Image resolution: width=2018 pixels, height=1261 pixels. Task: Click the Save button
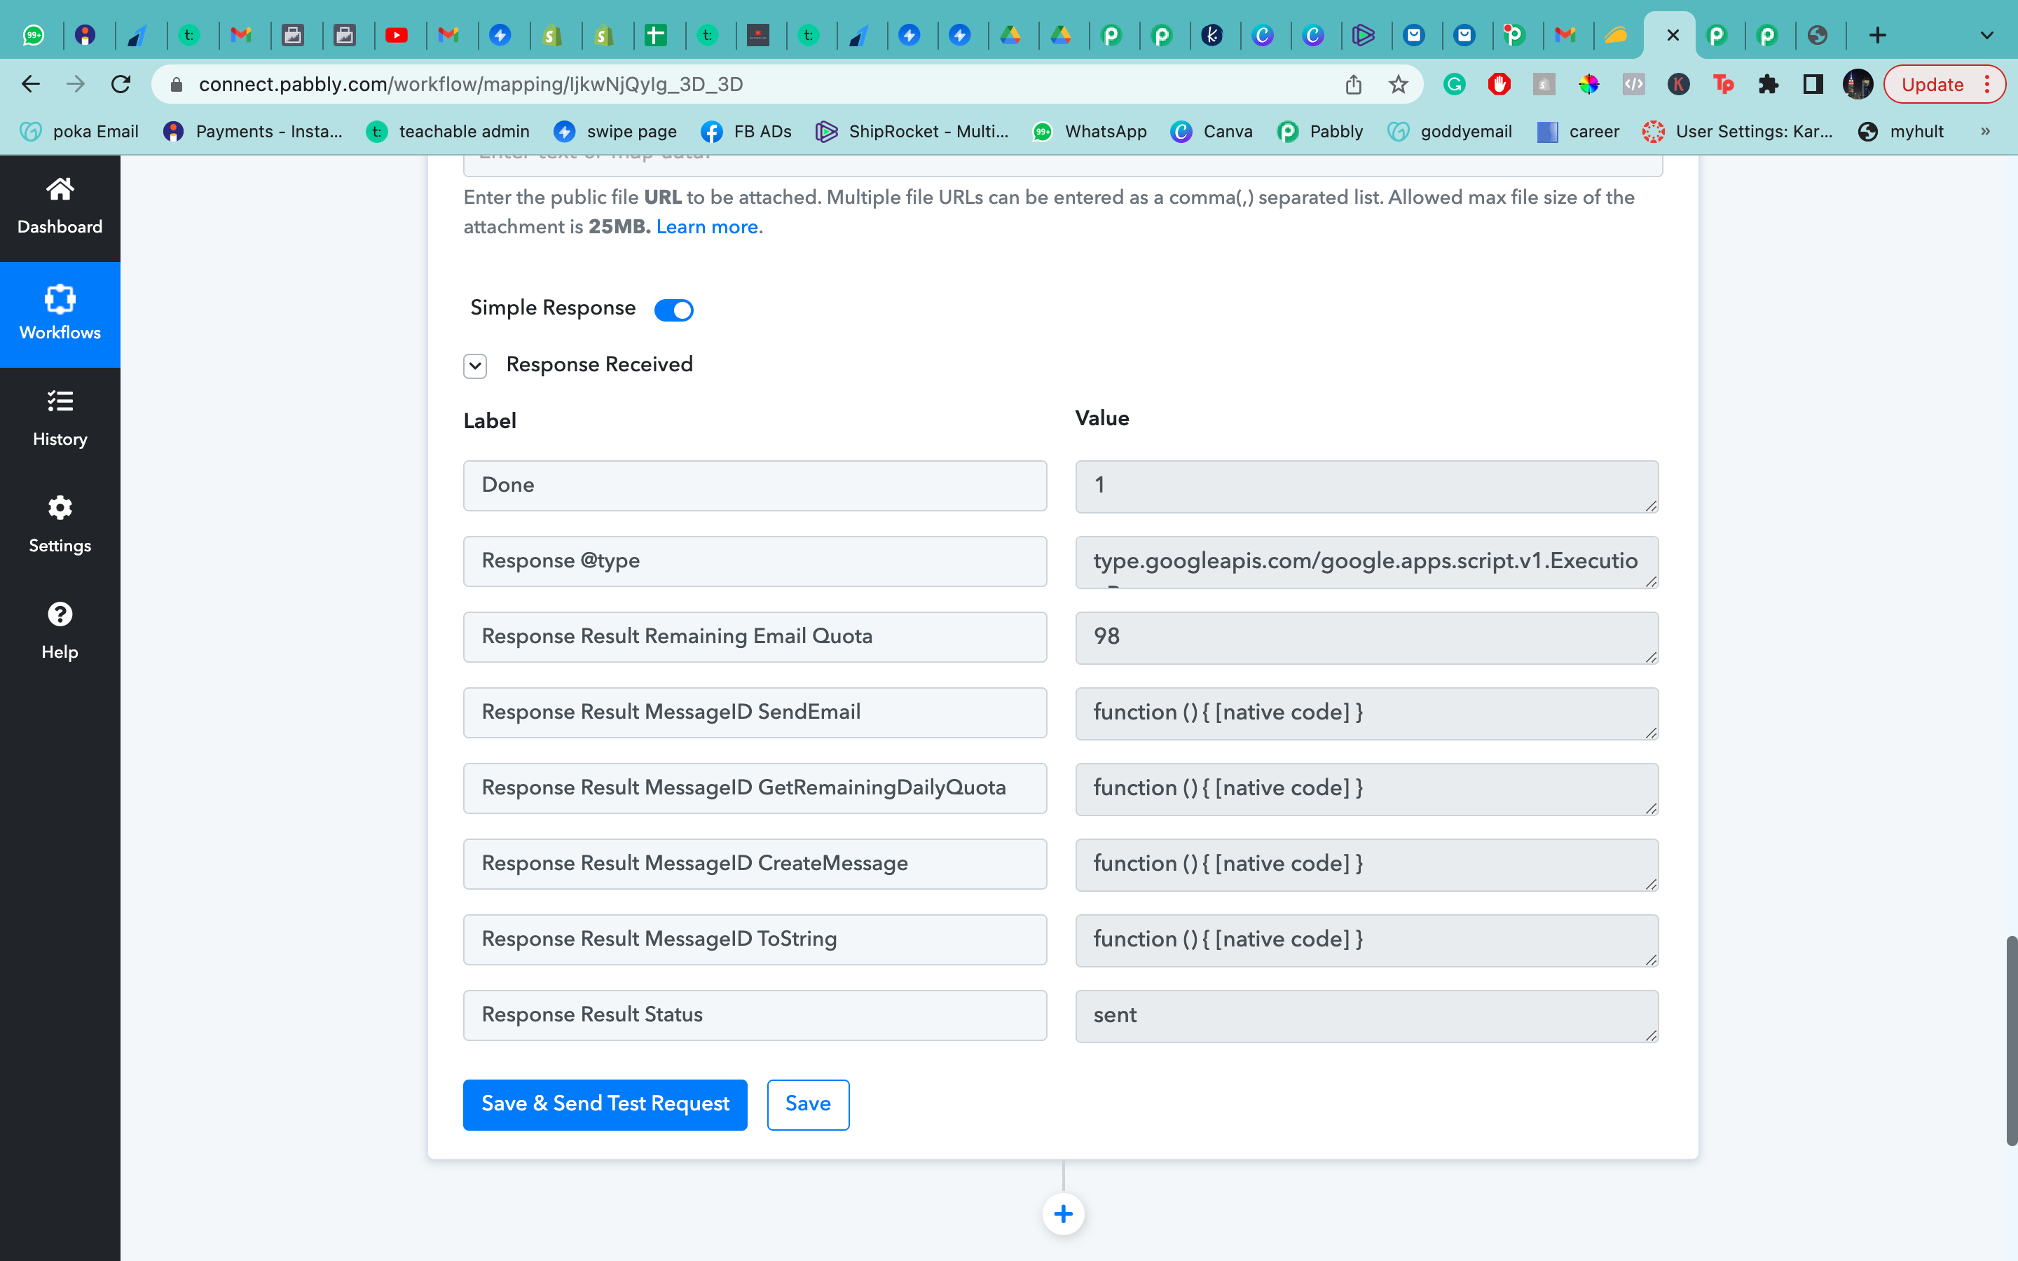point(808,1104)
